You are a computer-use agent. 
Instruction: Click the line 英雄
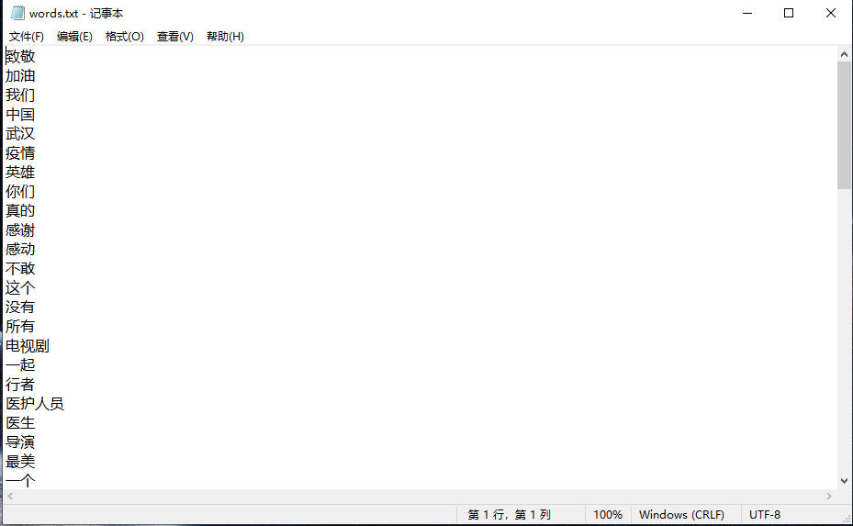20,173
